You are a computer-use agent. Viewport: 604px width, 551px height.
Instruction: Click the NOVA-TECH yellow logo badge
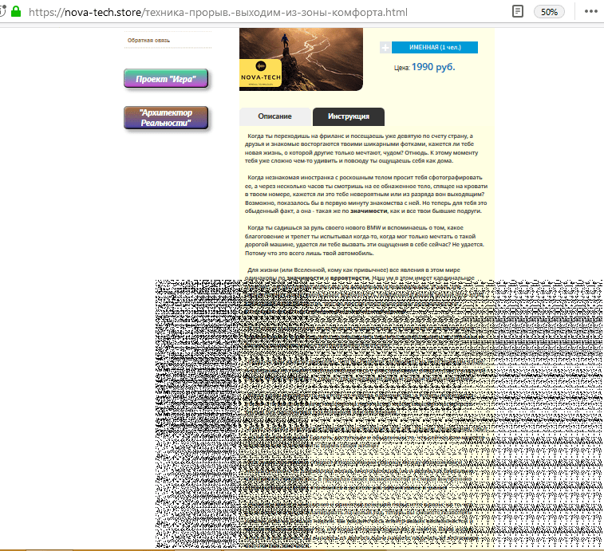pos(259,72)
